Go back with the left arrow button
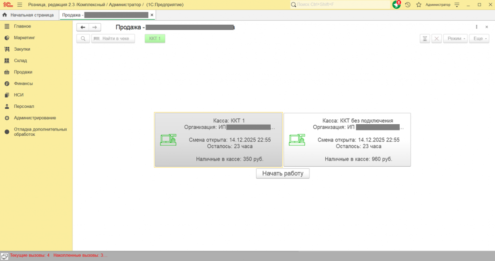The width and height of the screenshot is (495, 261). (83, 27)
